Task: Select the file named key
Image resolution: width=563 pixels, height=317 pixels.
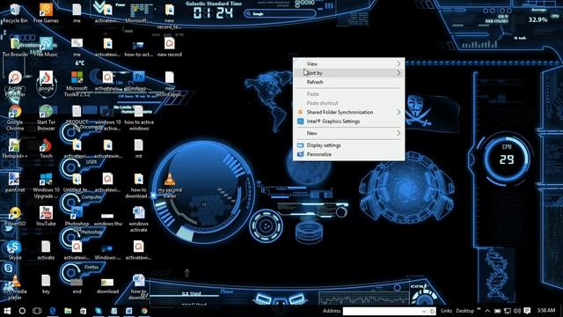Action: (46, 284)
